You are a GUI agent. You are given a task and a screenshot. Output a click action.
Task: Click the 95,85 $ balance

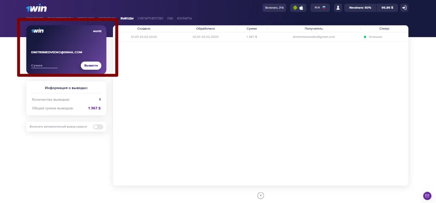coord(387,8)
